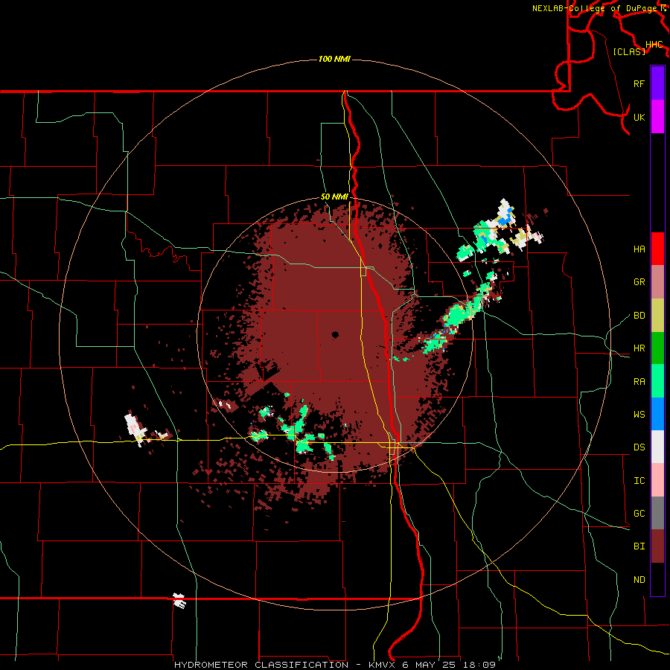Click the WS legend label

[639, 415]
